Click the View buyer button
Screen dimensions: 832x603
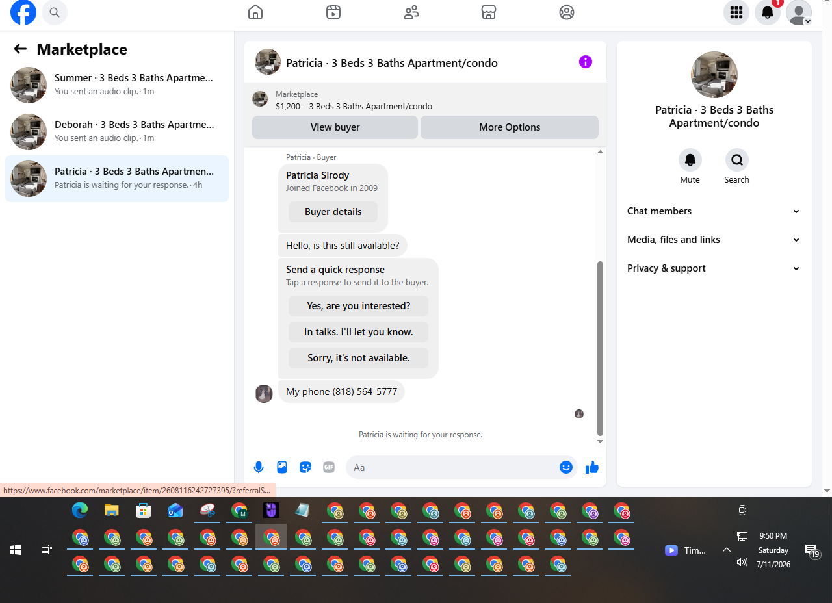335,127
